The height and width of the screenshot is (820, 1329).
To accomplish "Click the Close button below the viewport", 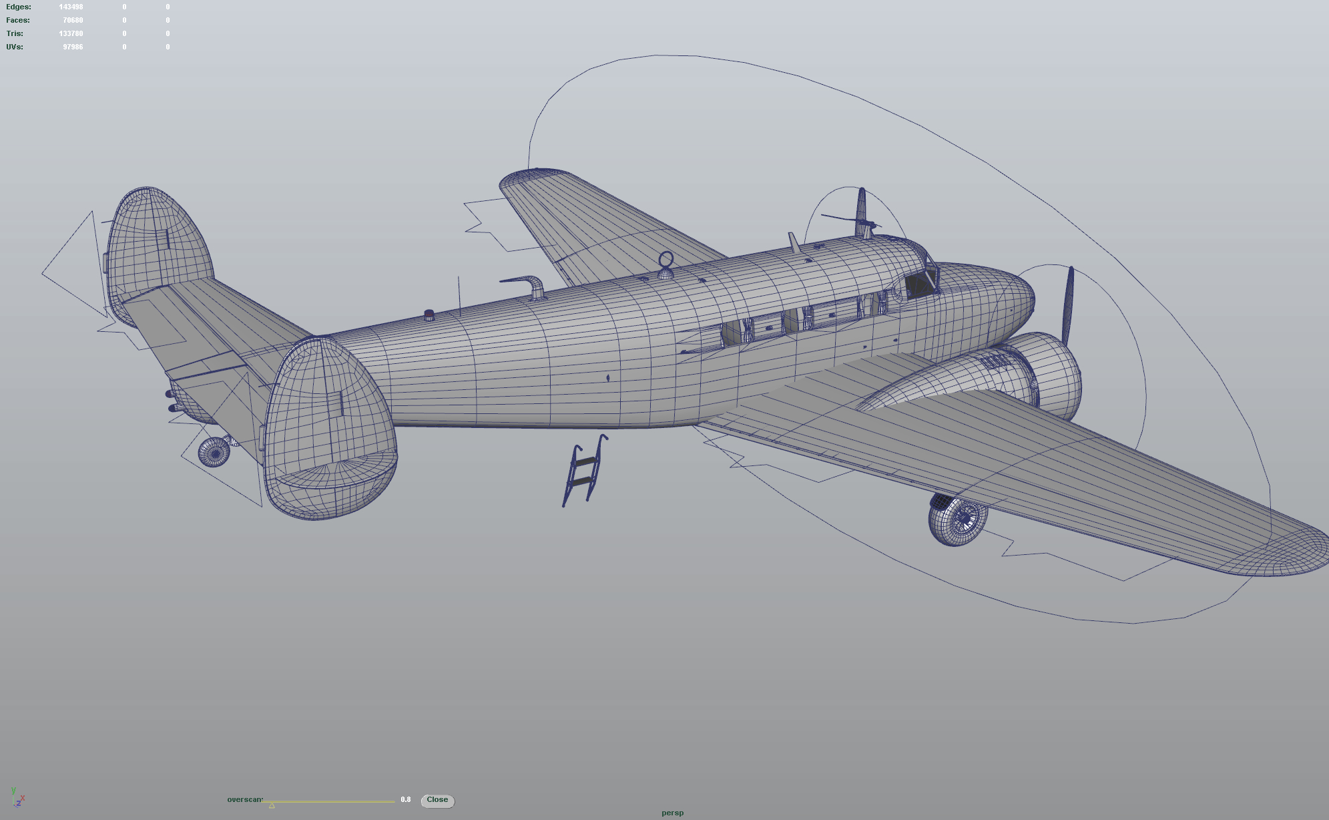I will pos(437,801).
